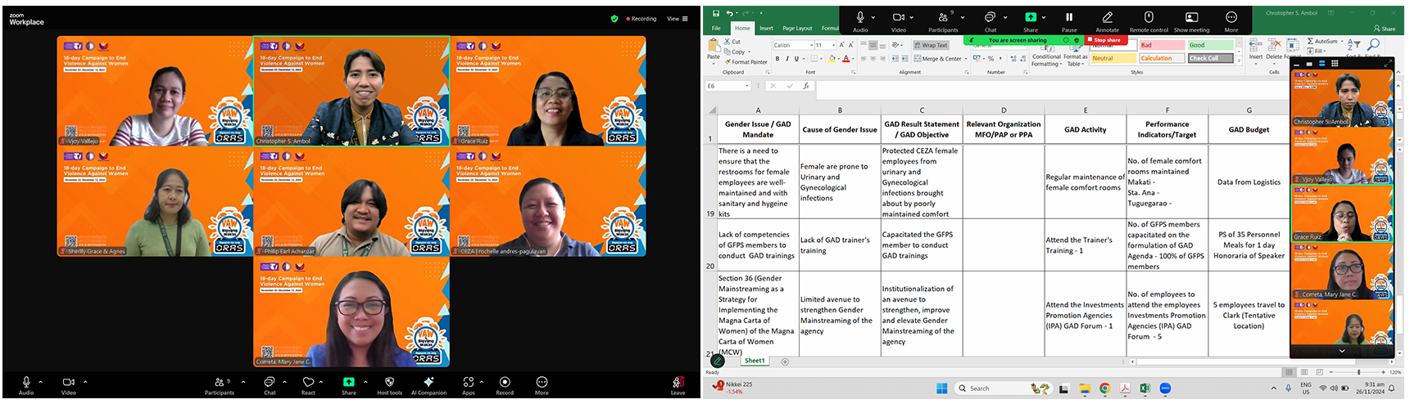
Task: Apply Bad cell style
Action: pos(1162,45)
